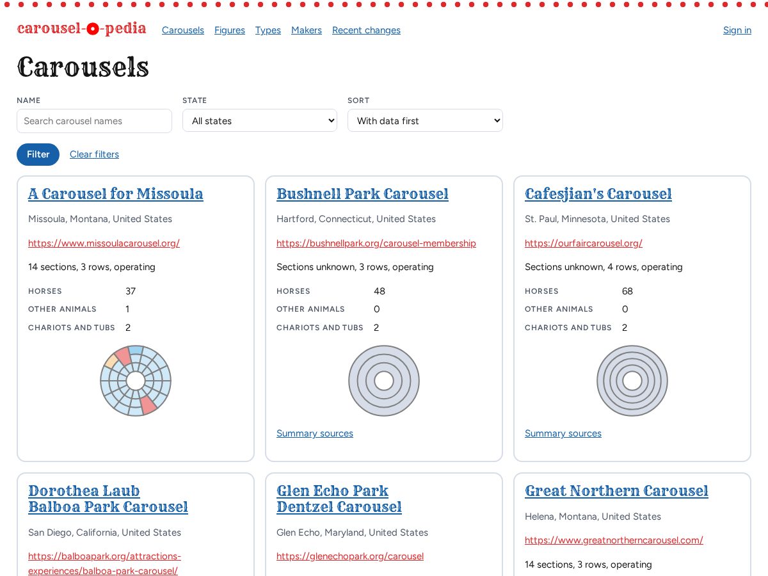Open Summary sources under Bushnell Park Carousel
Screen dimensions: 768x576
[315, 433]
